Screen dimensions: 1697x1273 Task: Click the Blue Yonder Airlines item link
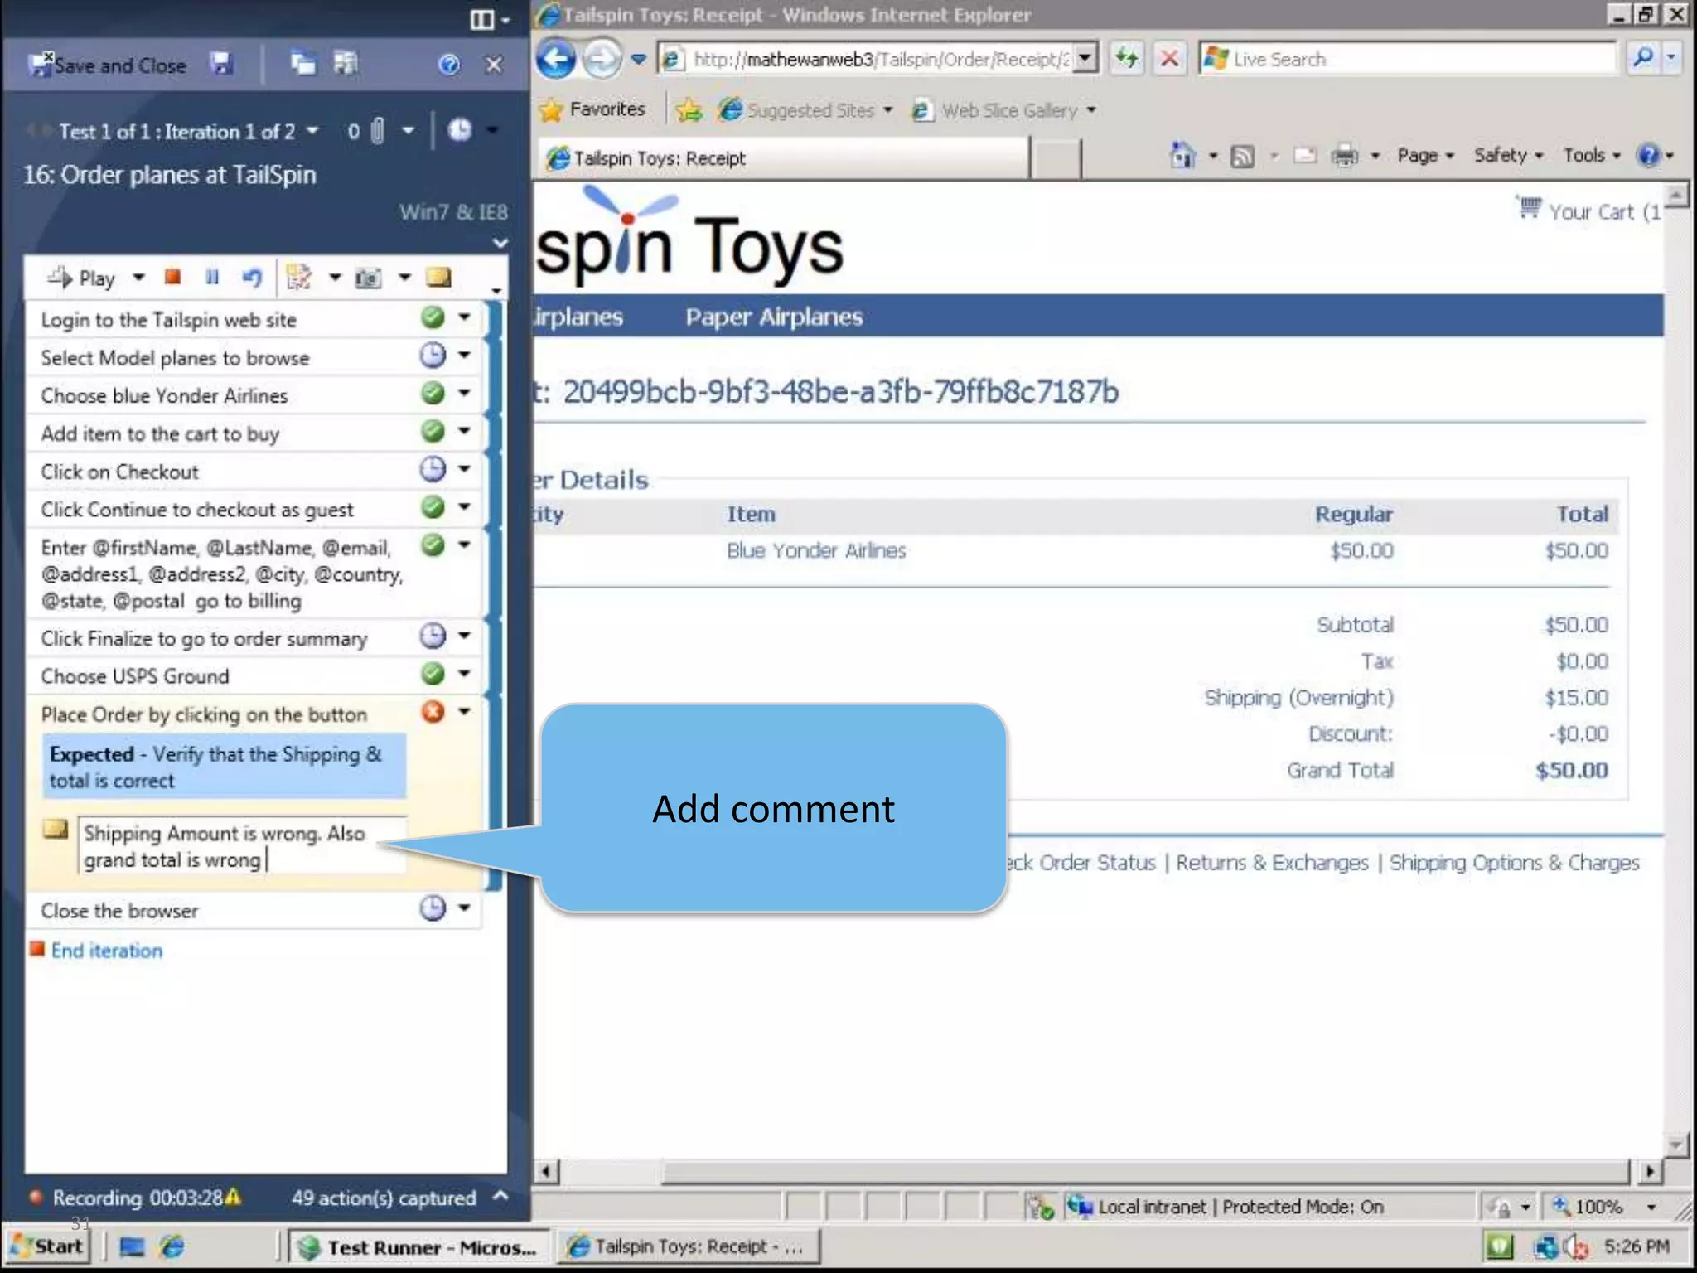pos(816,550)
